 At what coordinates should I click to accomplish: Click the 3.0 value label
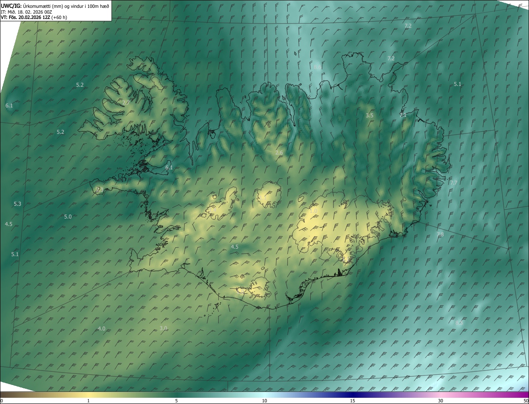[x=163, y=328]
